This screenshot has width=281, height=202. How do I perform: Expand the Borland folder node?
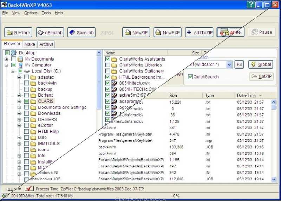pyautogui.click(x=19, y=95)
